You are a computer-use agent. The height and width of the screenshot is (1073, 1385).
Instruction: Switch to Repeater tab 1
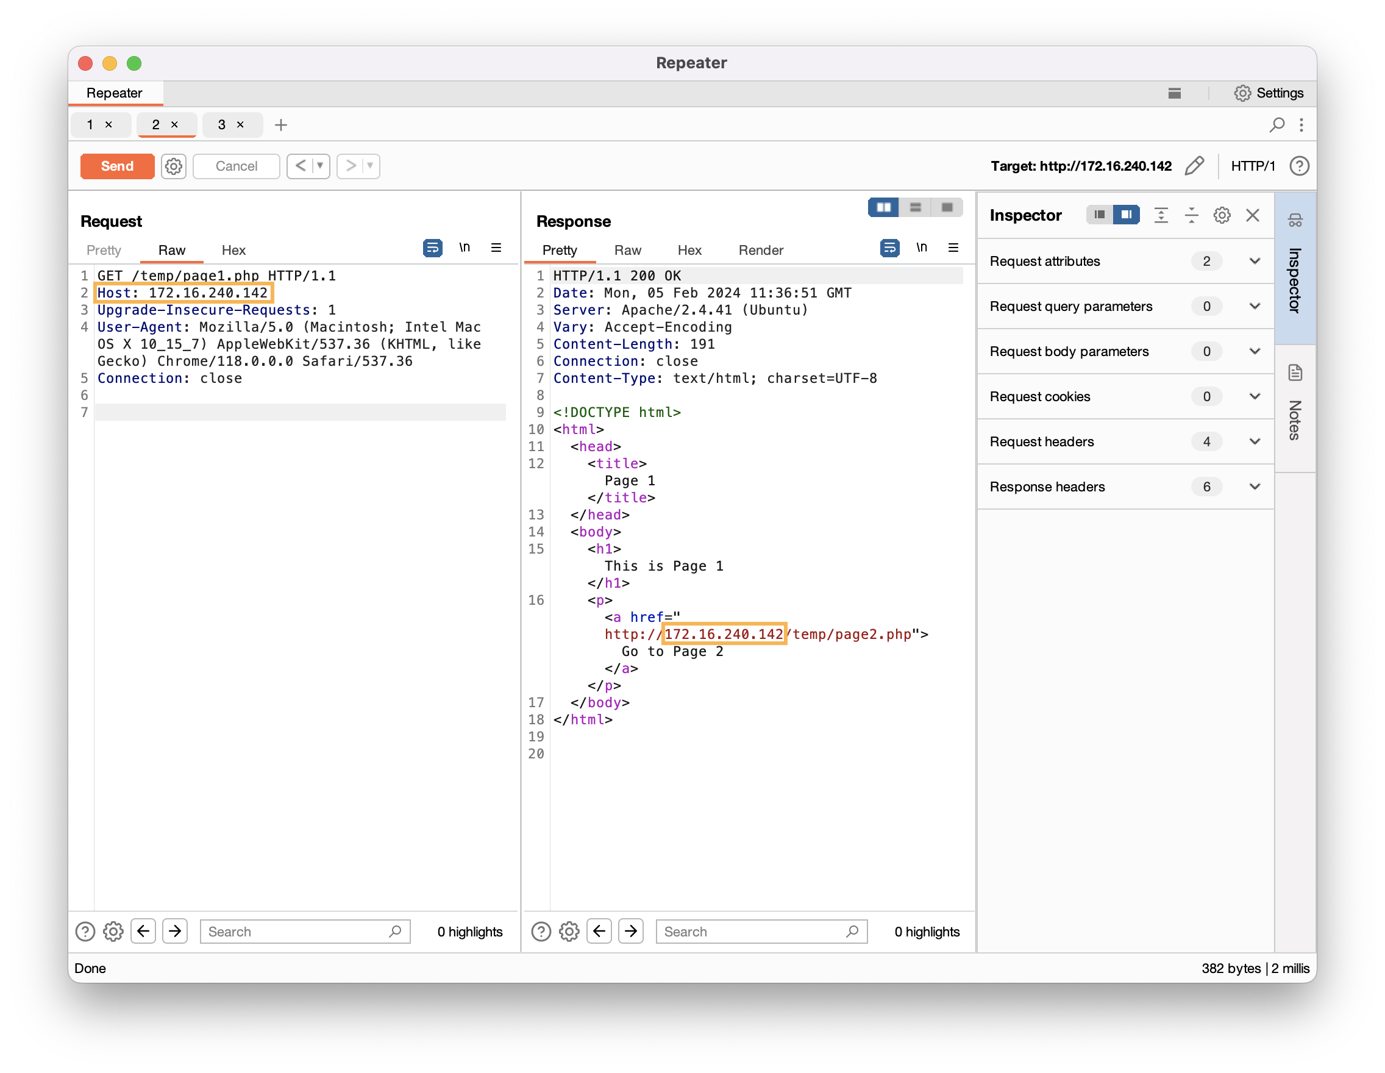pos(91,125)
